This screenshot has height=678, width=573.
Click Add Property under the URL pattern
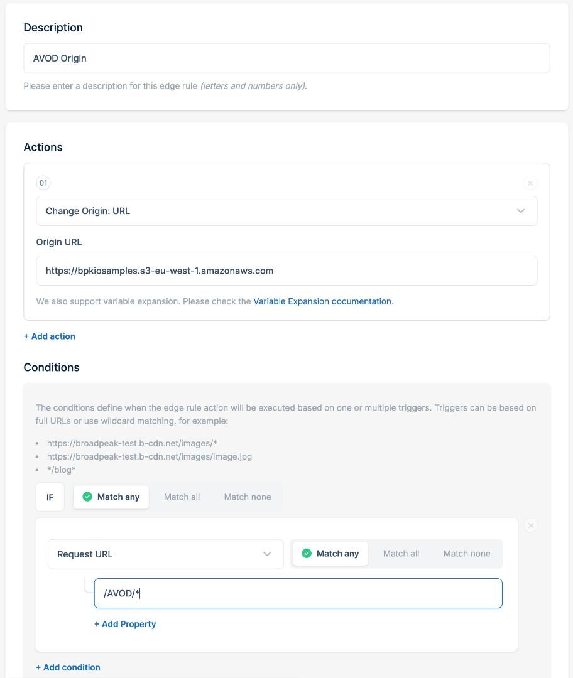125,624
